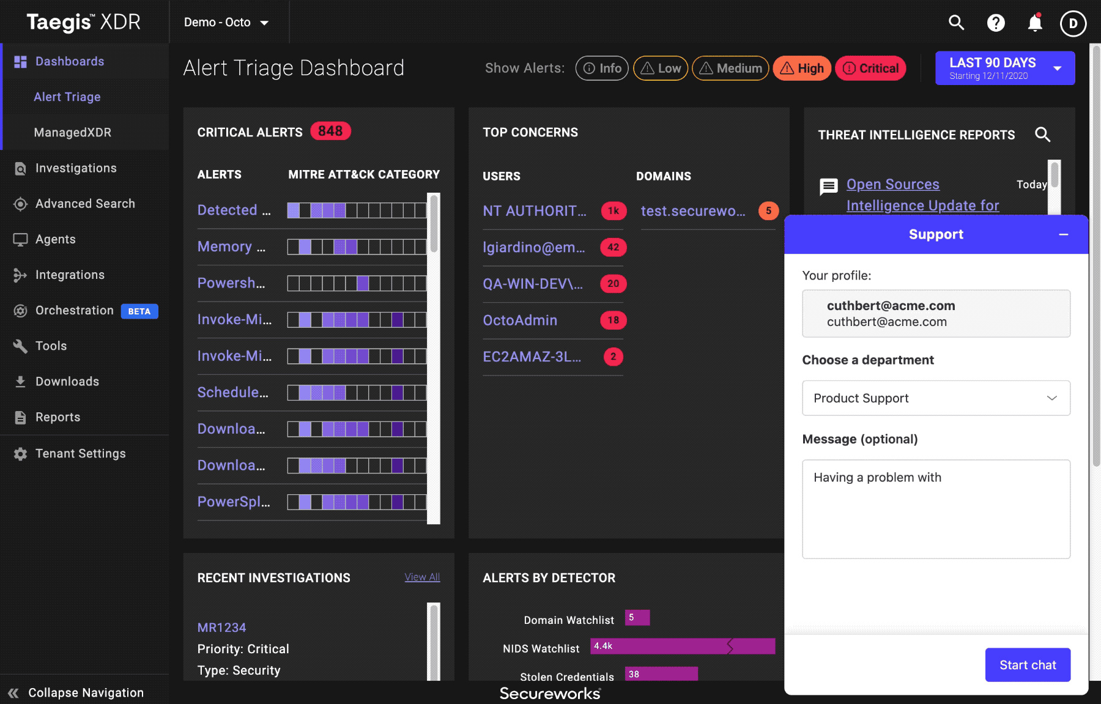Click the Start chat button
Image resolution: width=1101 pixels, height=704 pixels.
click(x=1028, y=665)
